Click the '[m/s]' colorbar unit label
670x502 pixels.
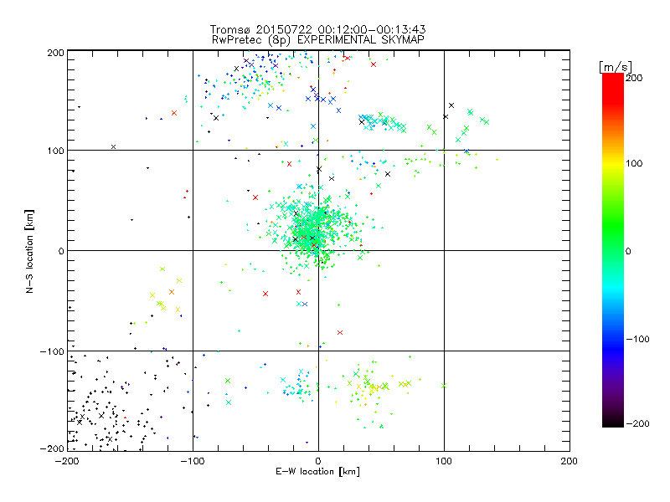[x=616, y=67]
